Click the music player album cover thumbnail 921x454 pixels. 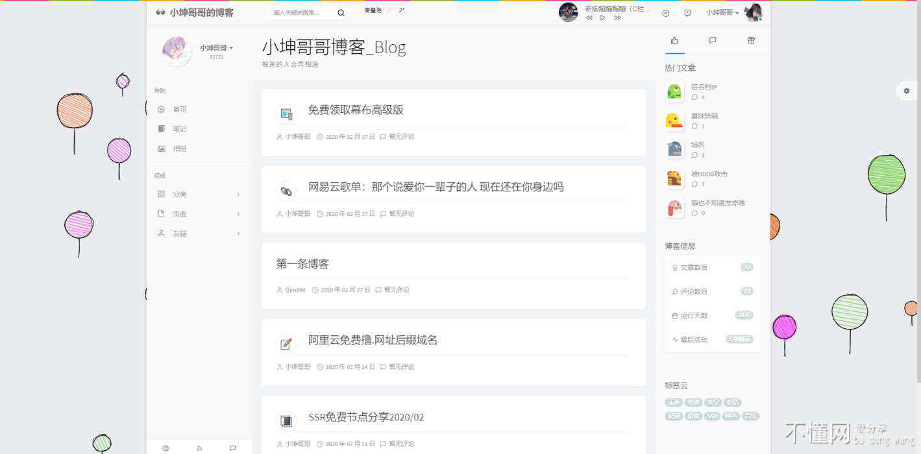coord(569,12)
